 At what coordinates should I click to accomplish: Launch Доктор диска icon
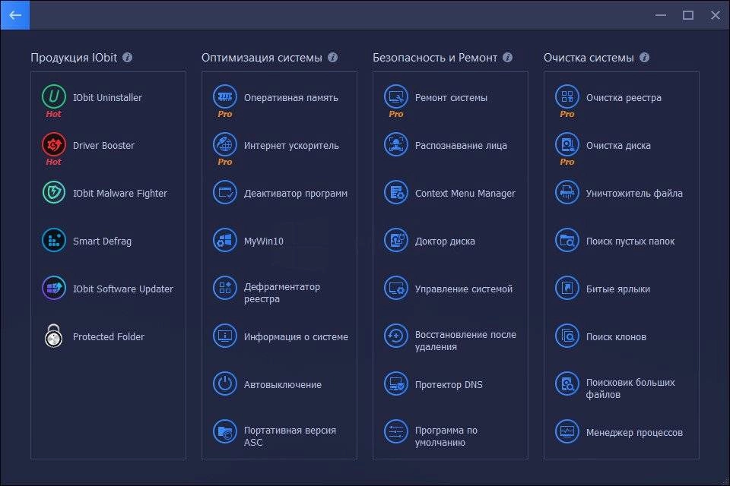[x=396, y=241]
